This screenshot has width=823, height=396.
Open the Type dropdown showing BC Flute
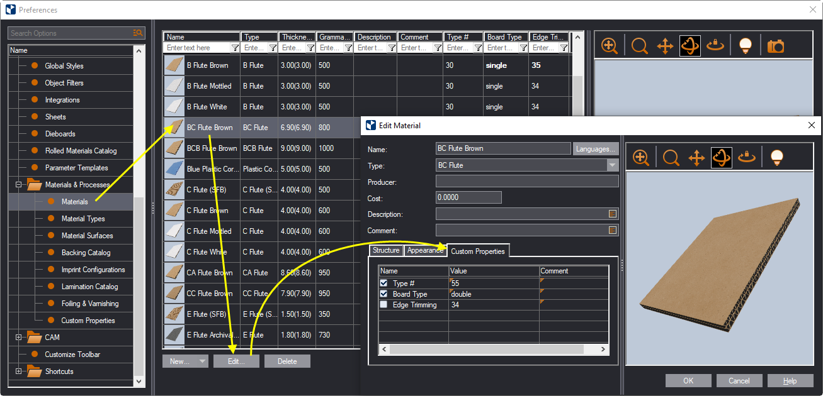click(x=612, y=165)
